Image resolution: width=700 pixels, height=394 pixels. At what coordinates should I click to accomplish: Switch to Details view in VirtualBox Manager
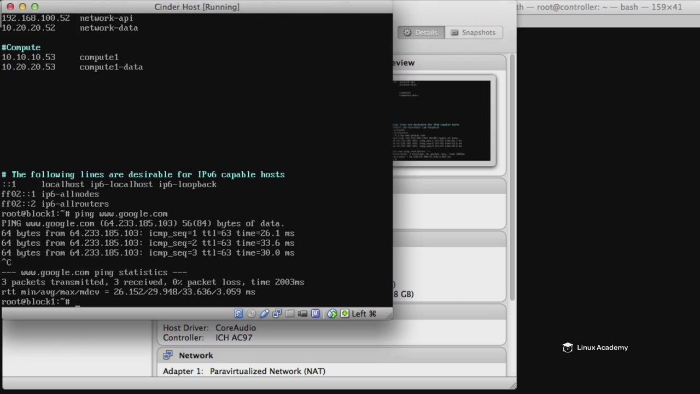[421, 32]
